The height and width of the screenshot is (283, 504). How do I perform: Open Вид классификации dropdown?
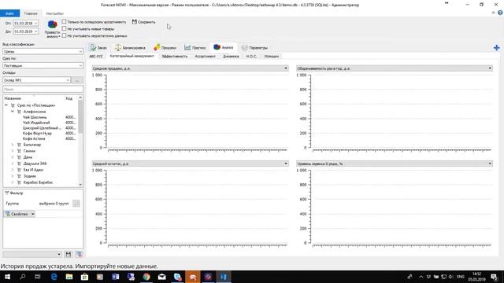coord(43,51)
